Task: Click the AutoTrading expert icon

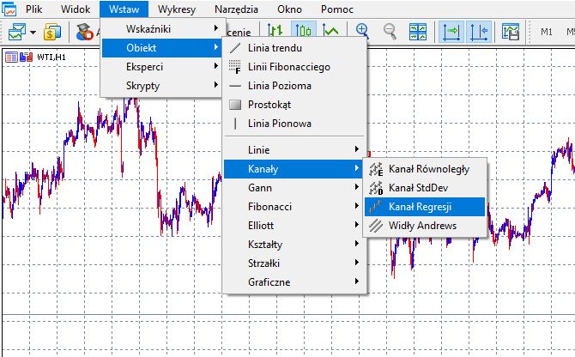Action: point(84,32)
